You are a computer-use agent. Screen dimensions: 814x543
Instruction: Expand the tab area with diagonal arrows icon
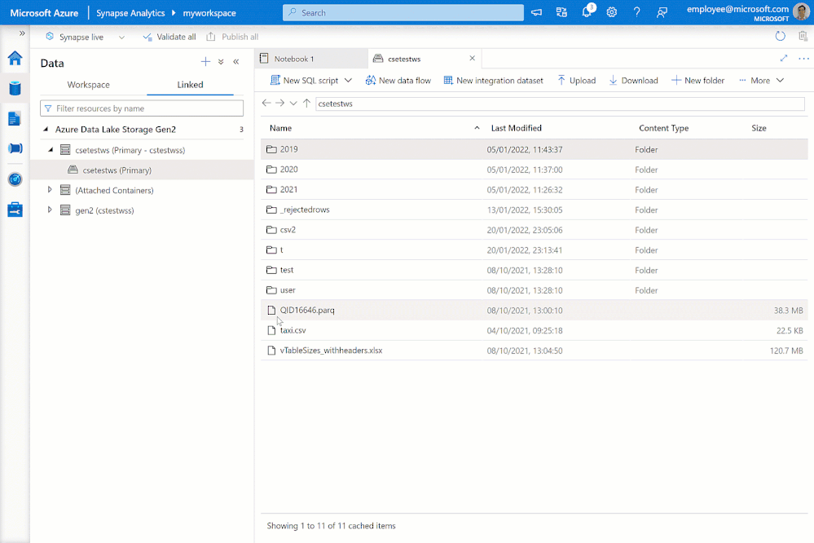tap(784, 58)
